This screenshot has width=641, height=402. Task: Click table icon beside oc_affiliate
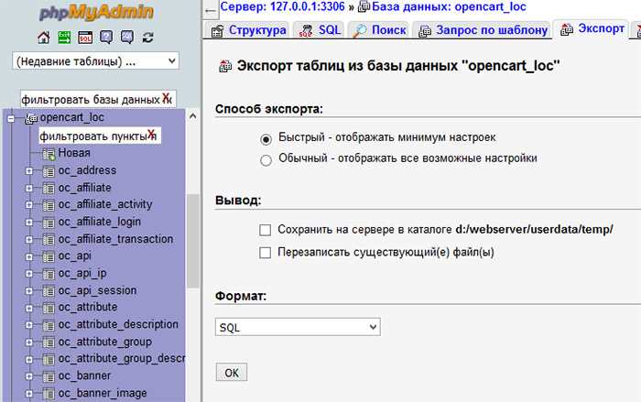(x=49, y=189)
